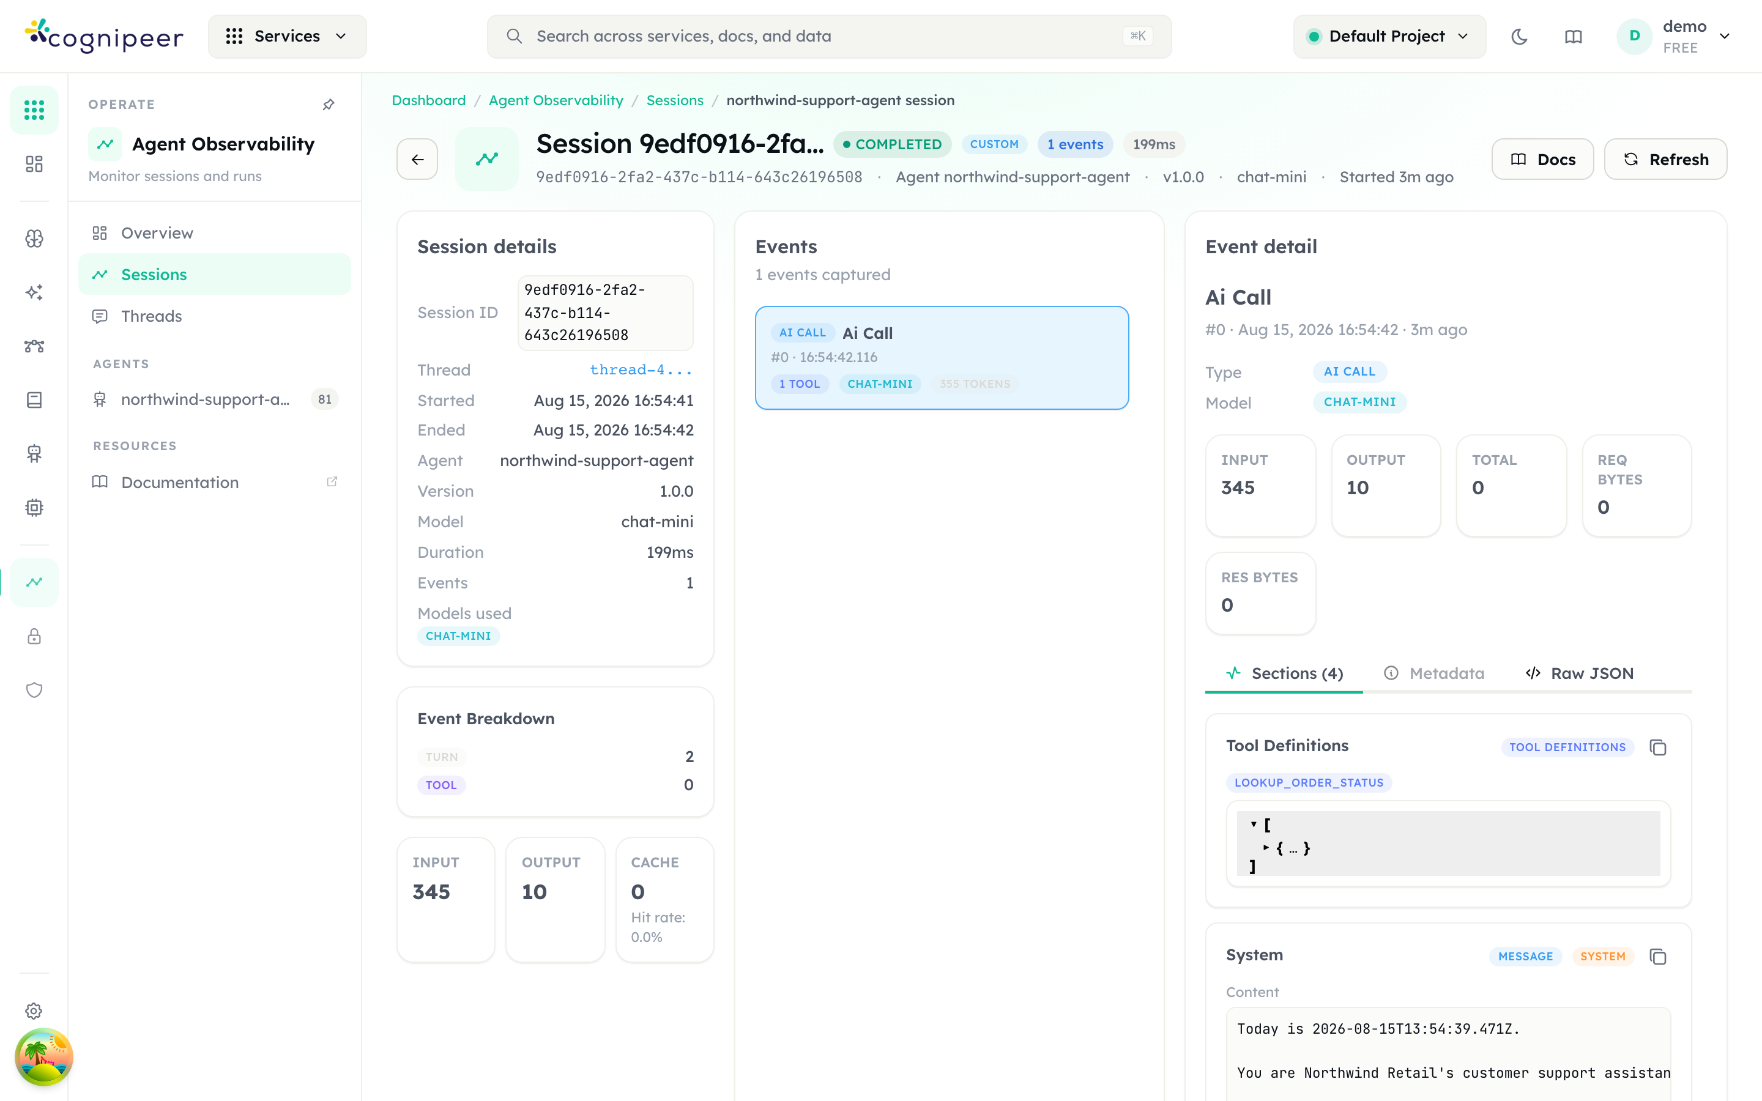1762x1101 pixels.
Task: Switch to the Raw JSON tab
Action: (x=1578, y=673)
